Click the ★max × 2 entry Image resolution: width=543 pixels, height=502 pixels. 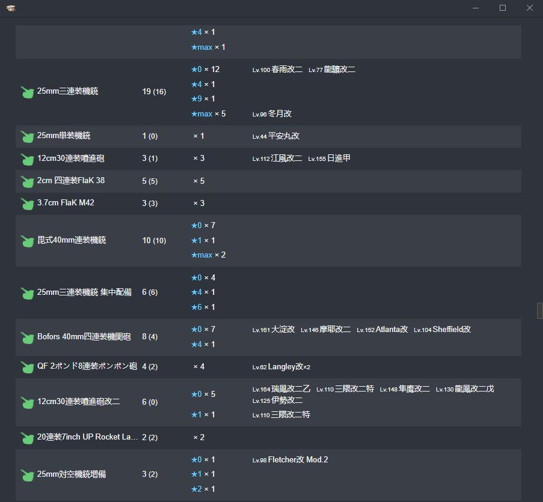click(209, 255)
